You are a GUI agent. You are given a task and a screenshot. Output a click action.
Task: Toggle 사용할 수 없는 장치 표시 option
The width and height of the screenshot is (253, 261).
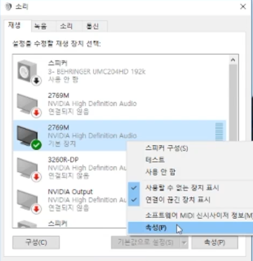tap(182, 187)
